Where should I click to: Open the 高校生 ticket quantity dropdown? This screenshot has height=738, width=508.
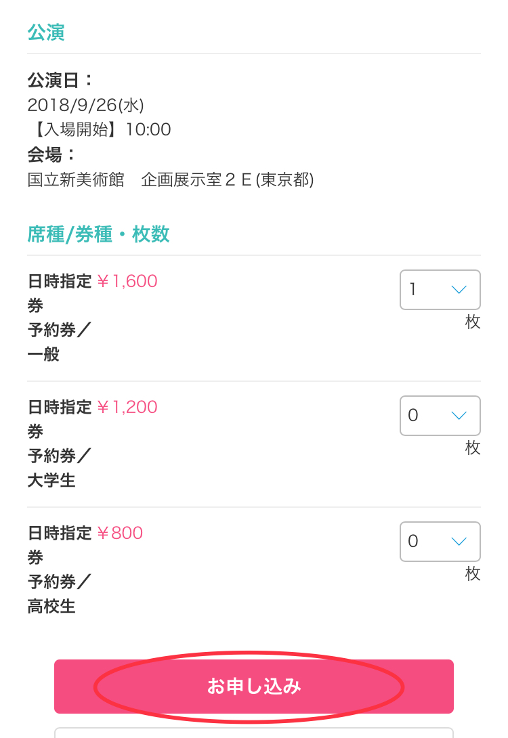pos(440,541)
